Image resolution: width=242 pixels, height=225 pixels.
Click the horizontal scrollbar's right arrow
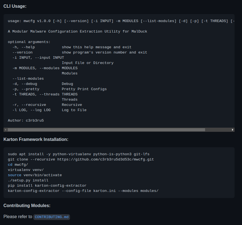pyautogui.click(x=232, y=130)
